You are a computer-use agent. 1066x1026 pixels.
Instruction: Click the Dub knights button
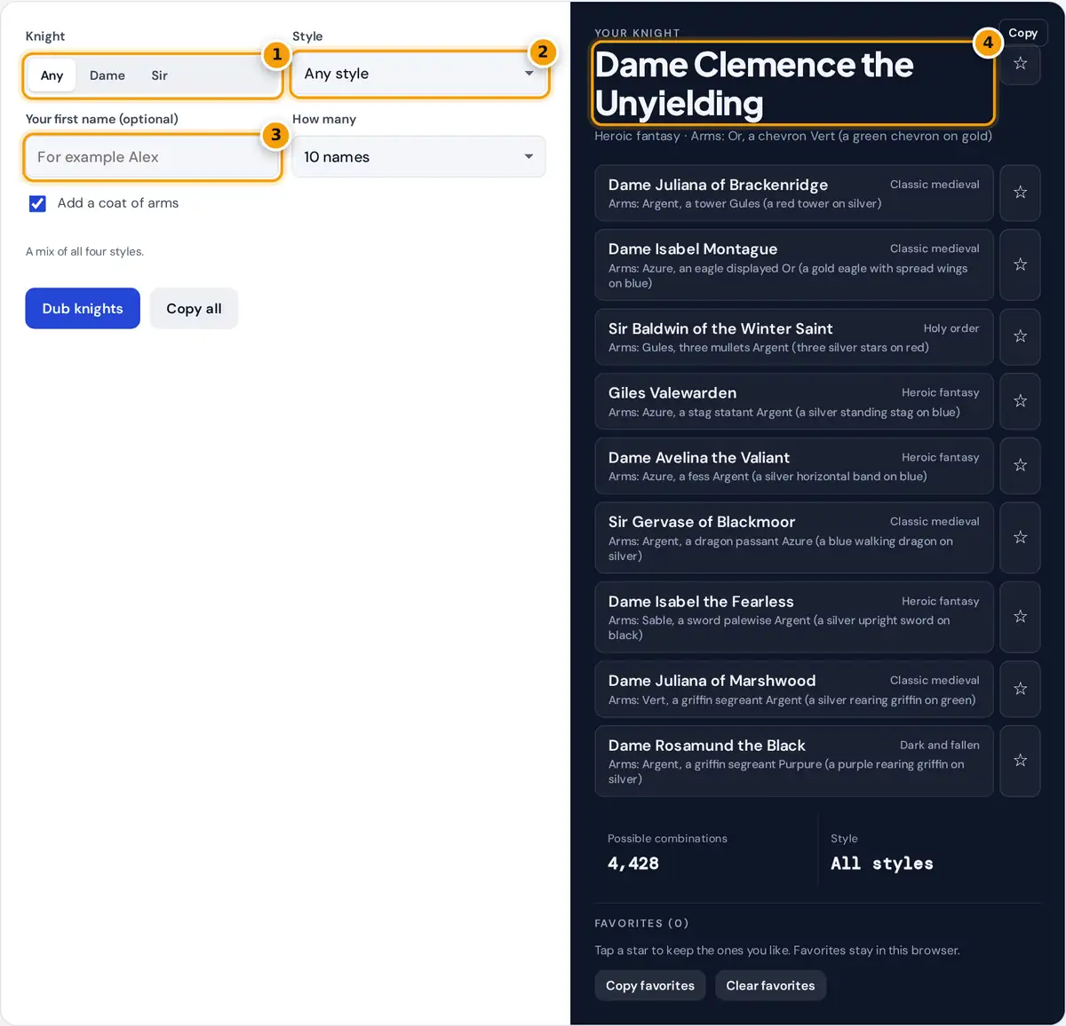click(x=83, y=308)
